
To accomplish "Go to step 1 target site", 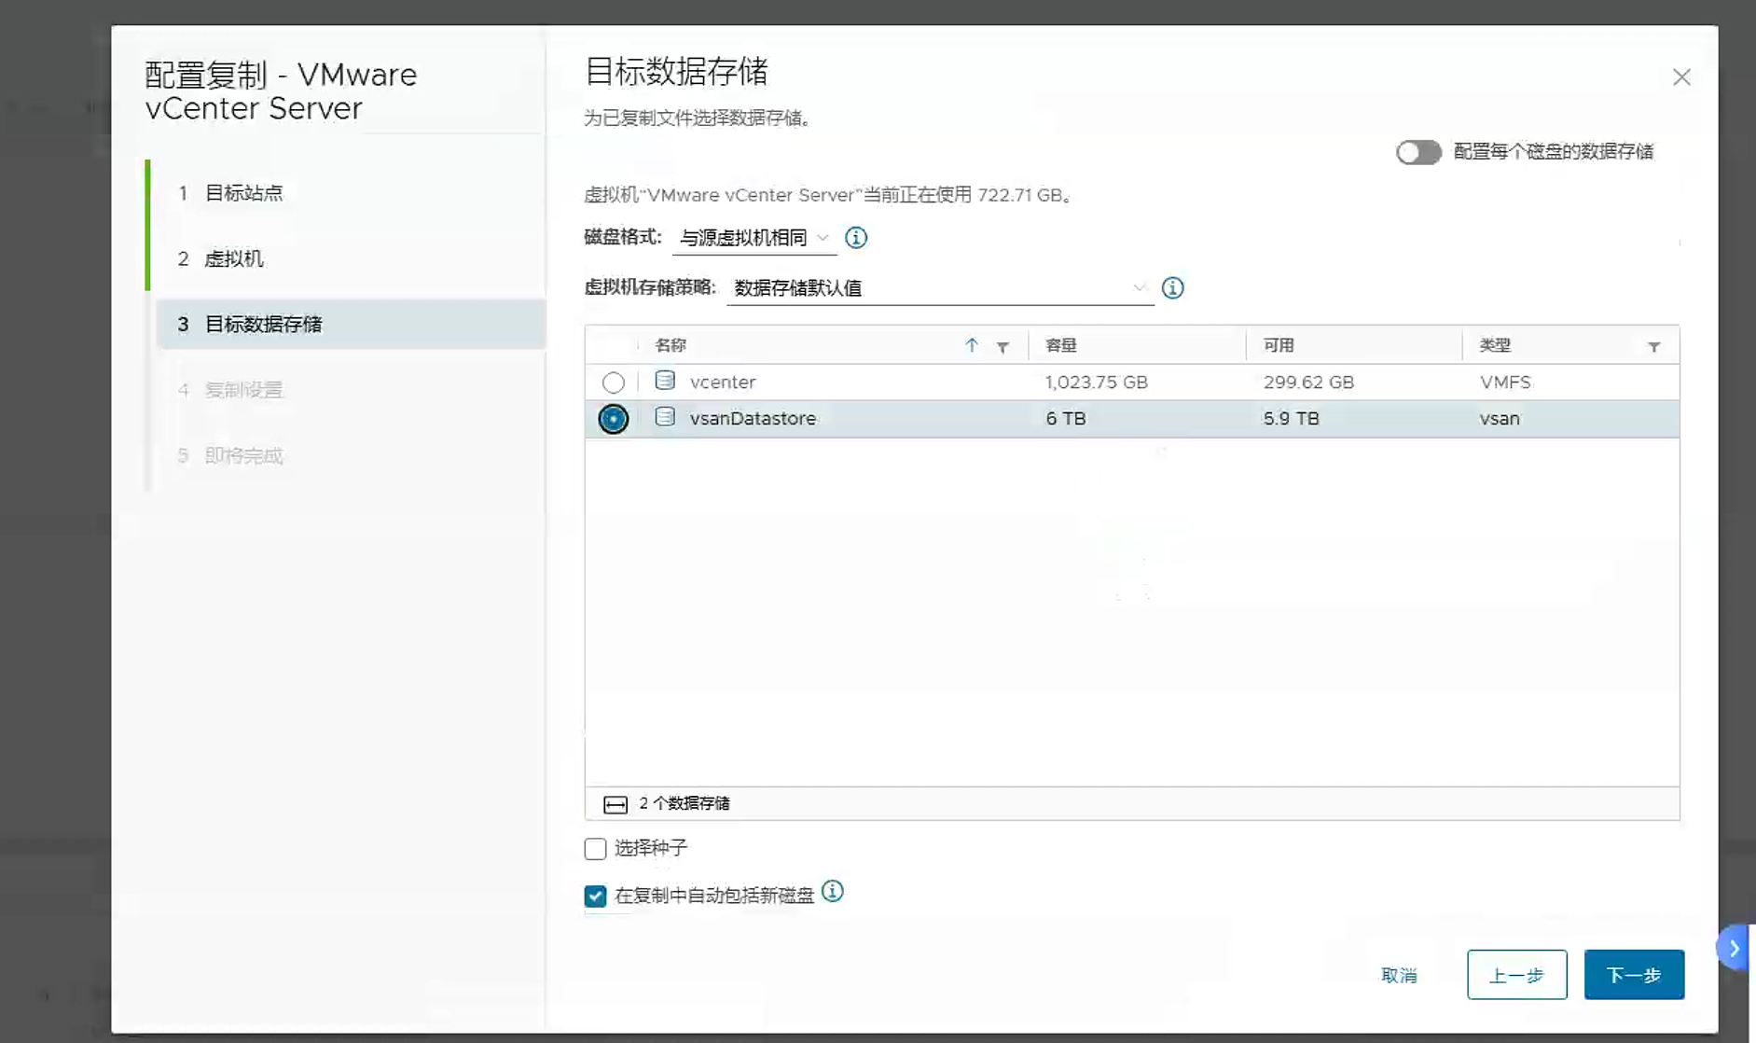I will [x=243, y=193].
